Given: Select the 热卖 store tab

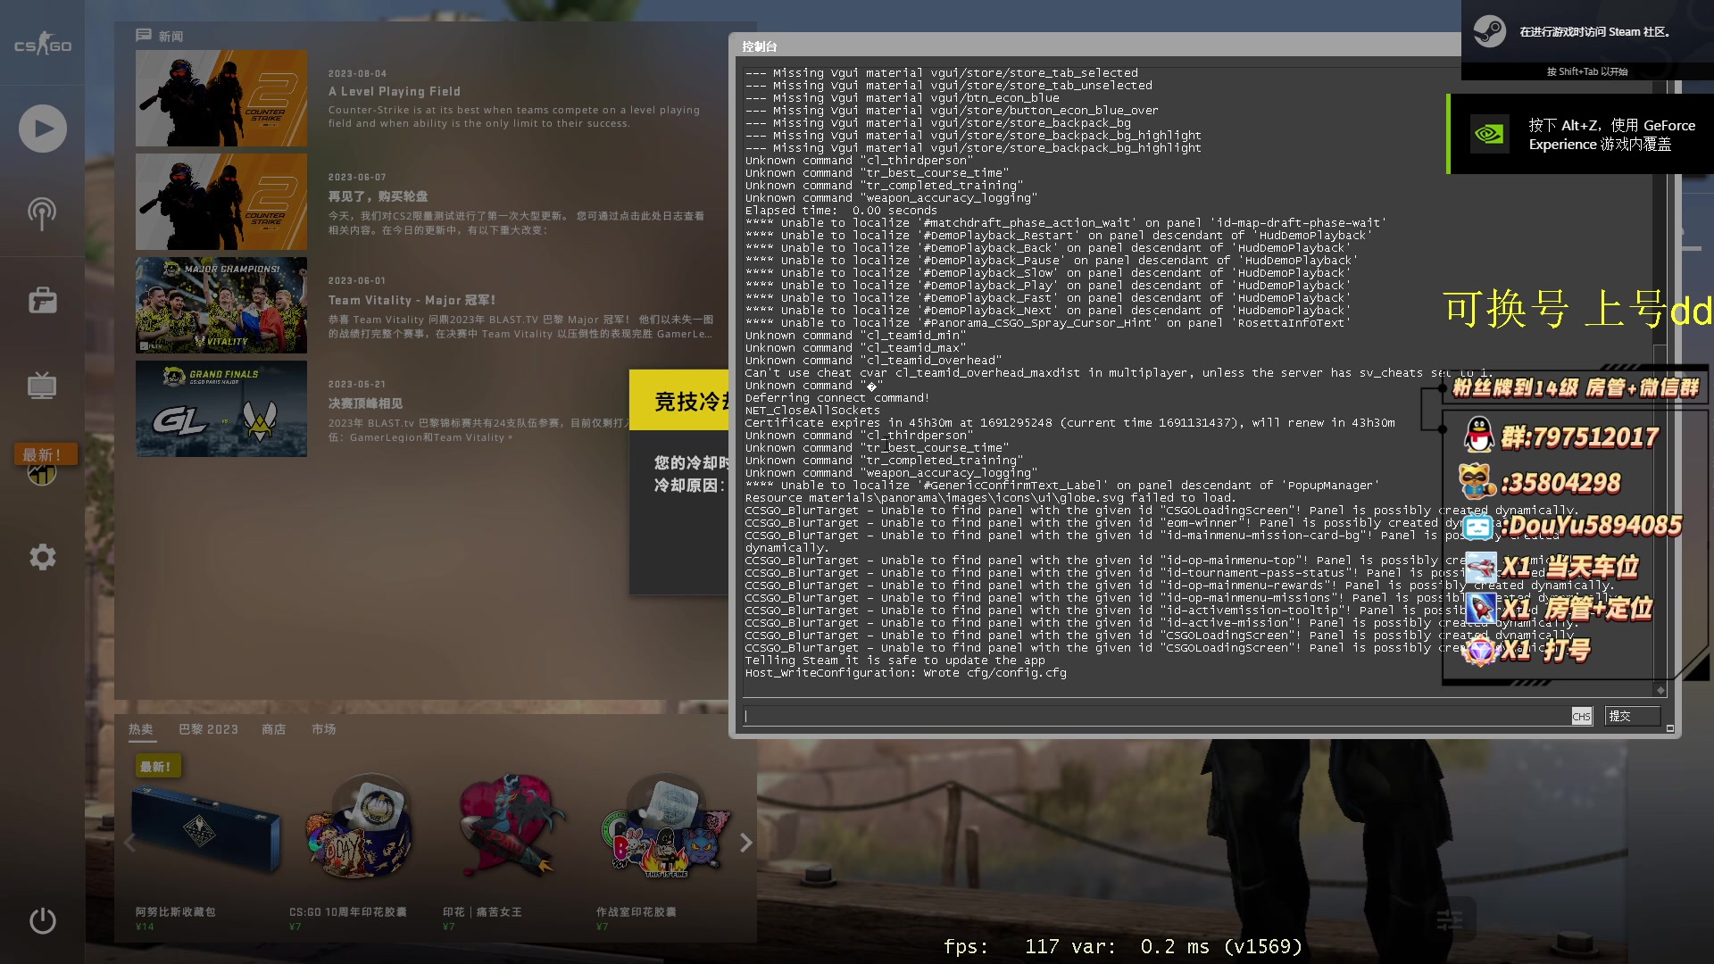Looking at the screenshot, I should tap(141, 729).
